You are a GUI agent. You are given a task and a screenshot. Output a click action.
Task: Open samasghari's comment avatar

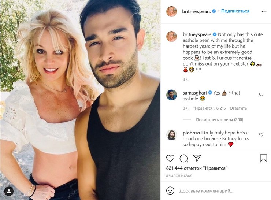click(171, 95)
